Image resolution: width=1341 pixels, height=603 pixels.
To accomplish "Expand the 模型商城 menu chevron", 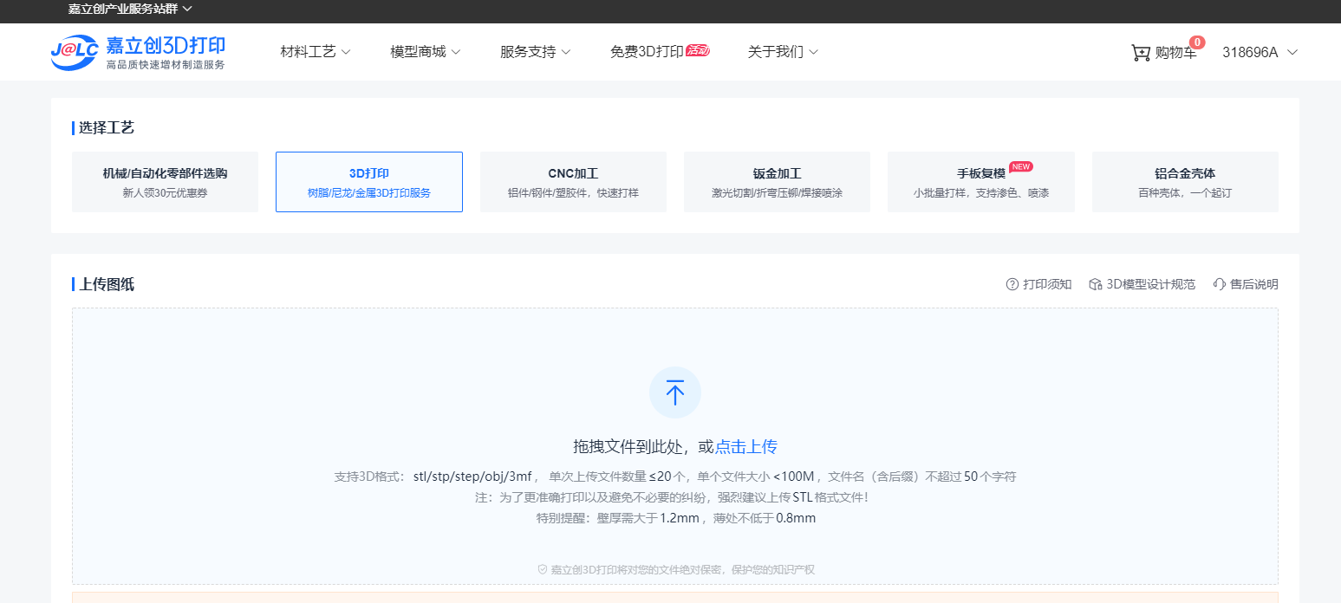I will click(456, 52).
